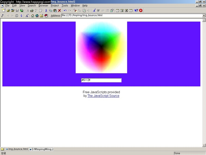The width and height of the screenshot is (206, 155).
Task: Click the Cut scissors icon
Action: click(46, 10)
